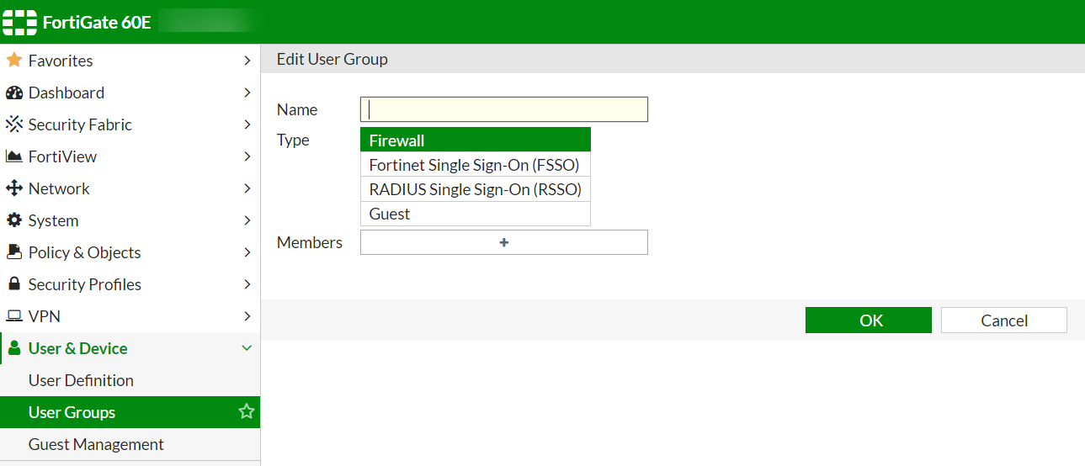This screenshot has height=466, width=1085.
Task: Star the User Groups page as favorite
Action: click(x=247, y=411)
